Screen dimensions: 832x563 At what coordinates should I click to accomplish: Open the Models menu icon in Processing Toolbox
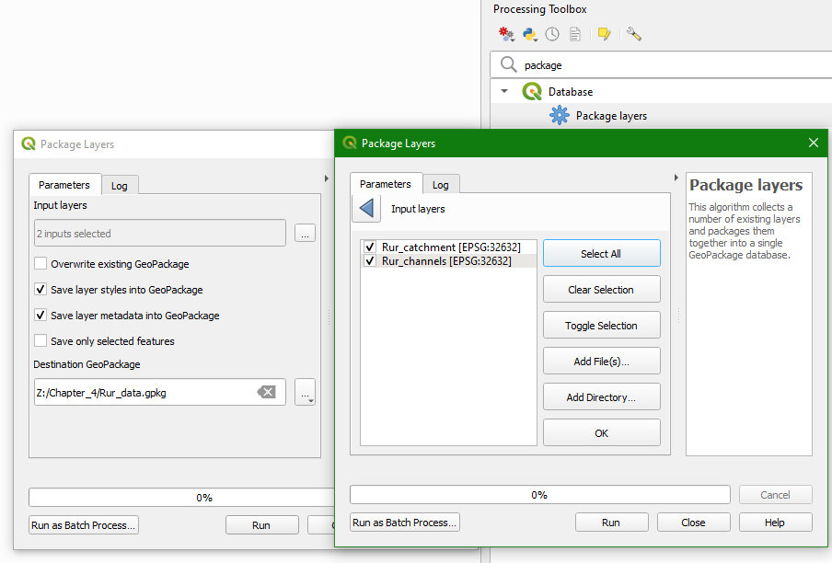[x=506, y=34]
